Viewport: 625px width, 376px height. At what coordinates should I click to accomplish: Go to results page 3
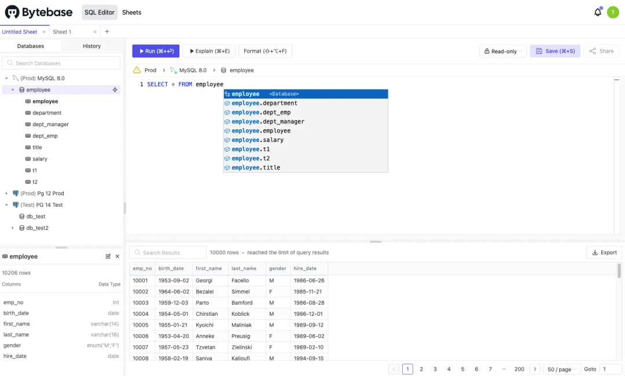click(x=435, y=369)
